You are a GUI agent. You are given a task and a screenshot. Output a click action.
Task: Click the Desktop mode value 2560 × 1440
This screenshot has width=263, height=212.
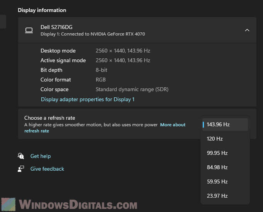click(x=123, y=51)
